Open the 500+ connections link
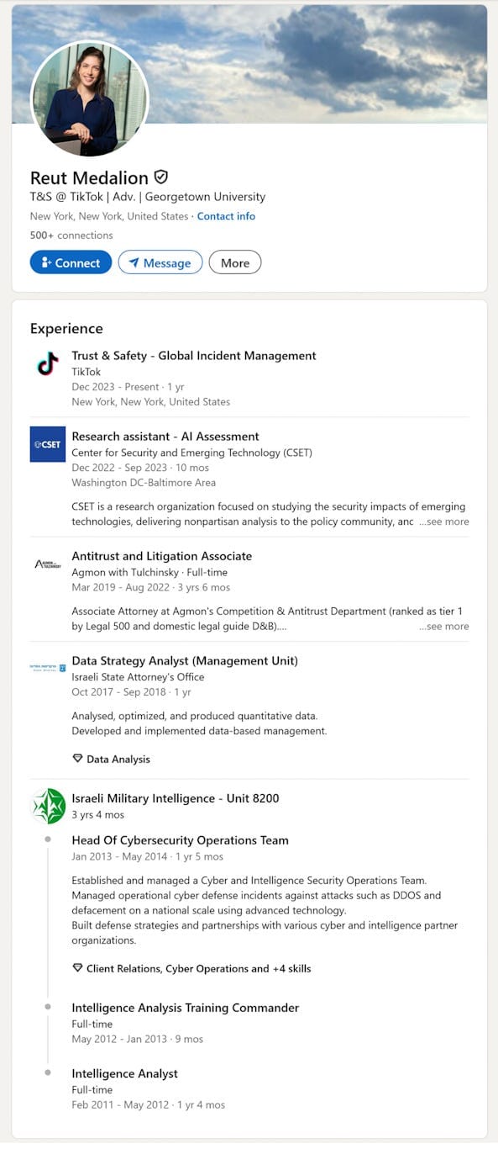This screenshot has height=1149, width=498. (71, 236)
